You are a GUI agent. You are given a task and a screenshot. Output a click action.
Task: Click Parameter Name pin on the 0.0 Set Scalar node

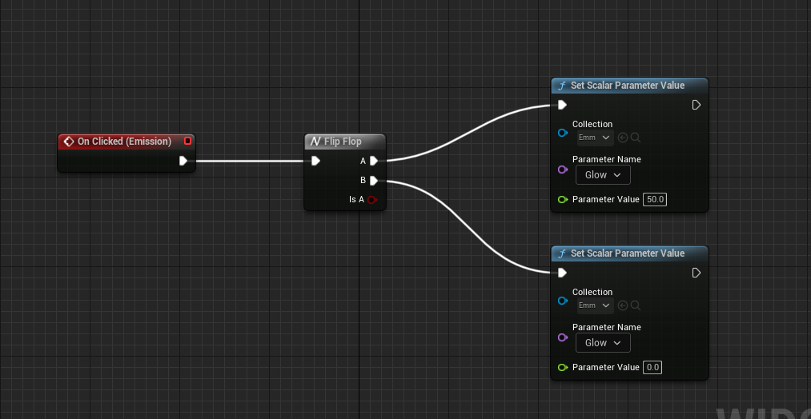563,337
